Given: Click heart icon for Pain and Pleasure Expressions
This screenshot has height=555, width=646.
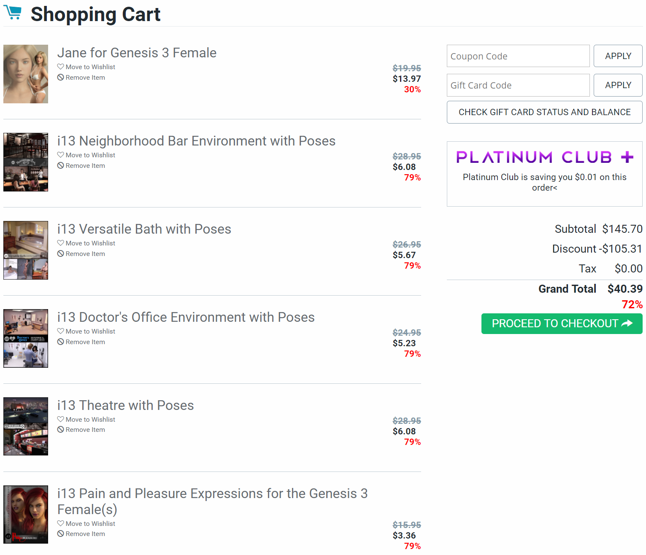Looking at the screenshot, I should click(61, 523).
